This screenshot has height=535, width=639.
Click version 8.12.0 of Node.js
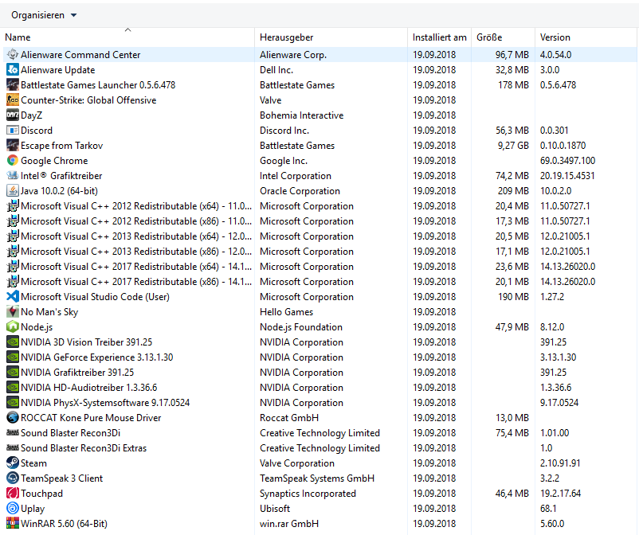tap(552, 327)
